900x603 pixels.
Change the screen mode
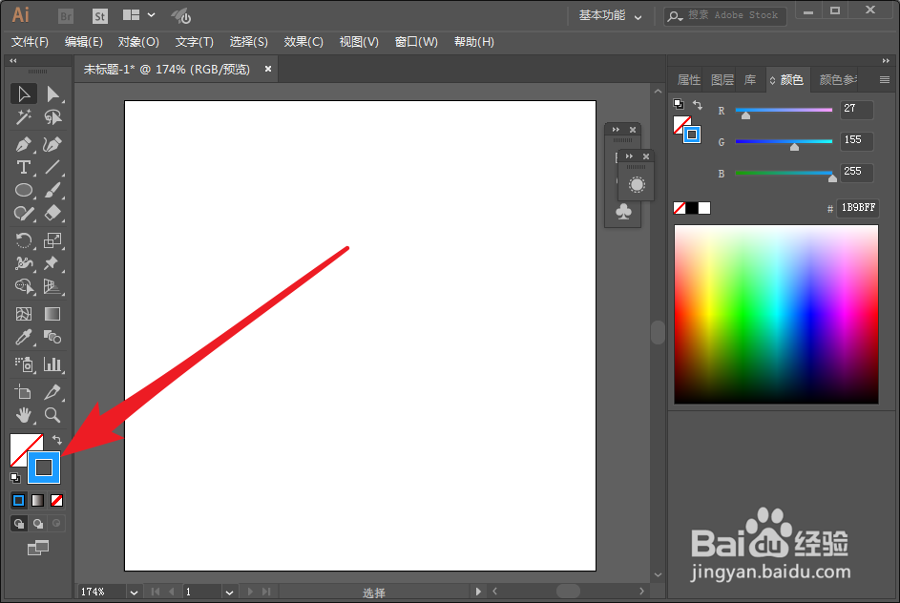[x=38, y=548]
